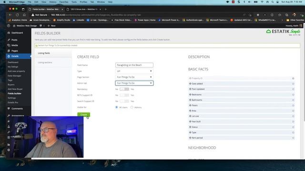Expand the bookmarks bar overflow chevron
305x171 pixels.
point(282,20)
